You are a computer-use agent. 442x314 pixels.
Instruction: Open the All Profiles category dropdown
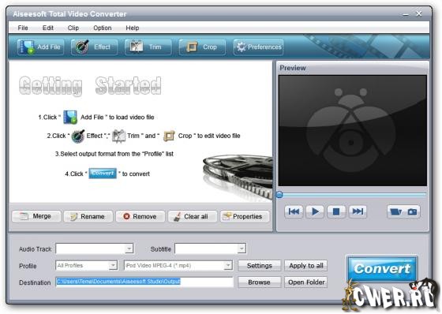87,266
